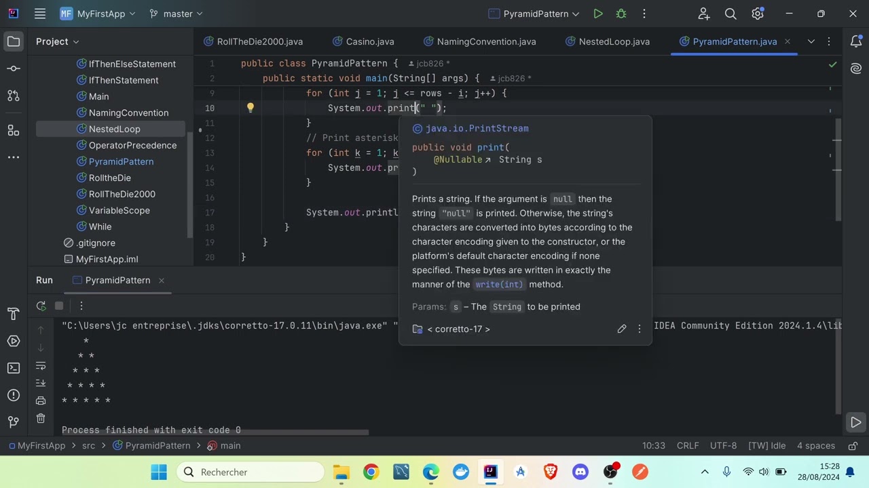Close the PyramidPattern.java editor tab

pyautogui.click(x=787, y=41)
